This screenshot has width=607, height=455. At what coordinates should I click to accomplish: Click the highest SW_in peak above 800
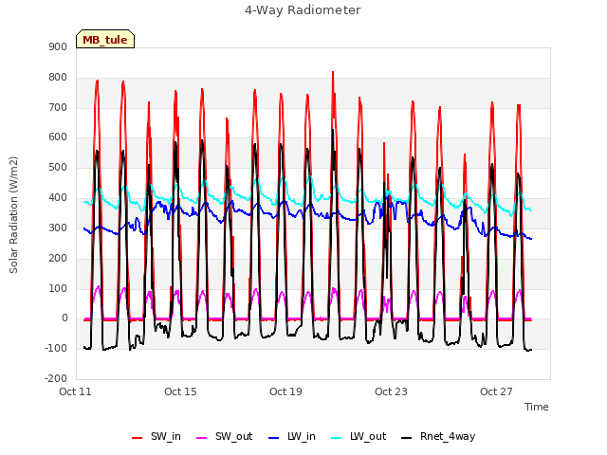(x=333, y=72)
